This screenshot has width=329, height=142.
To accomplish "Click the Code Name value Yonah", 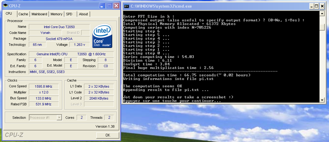I will click(45, 33).
